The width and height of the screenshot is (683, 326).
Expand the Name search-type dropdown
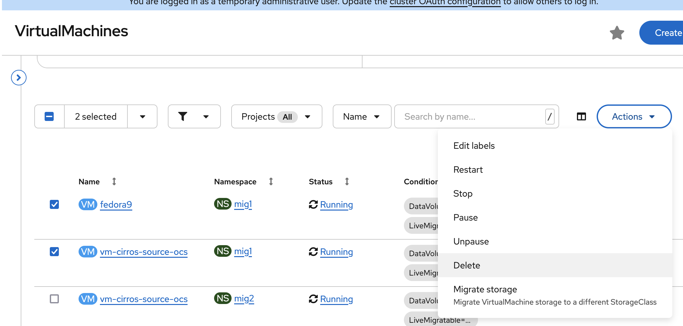[x=362, y=116]
